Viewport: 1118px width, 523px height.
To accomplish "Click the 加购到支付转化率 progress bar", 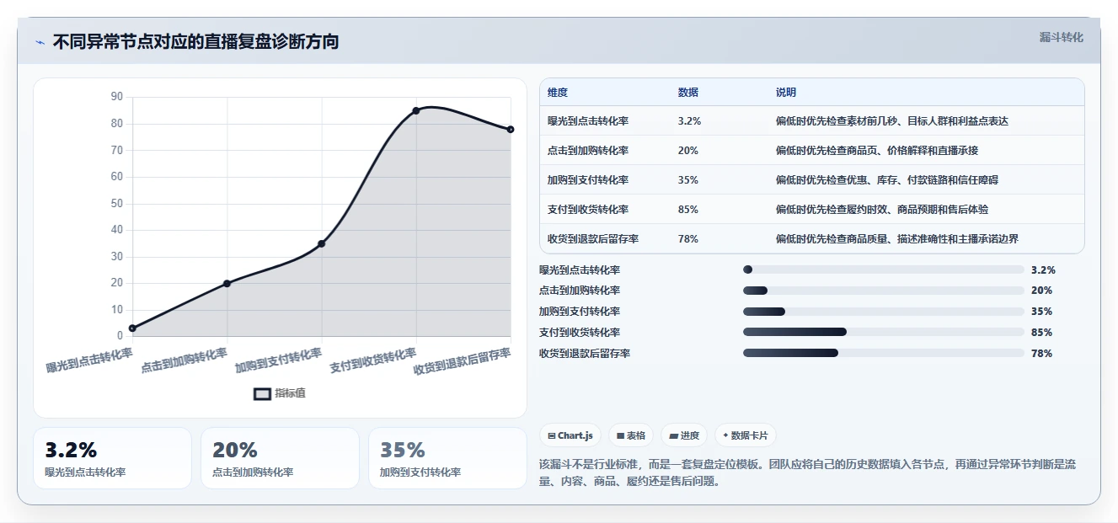I will tap(884, 312).
